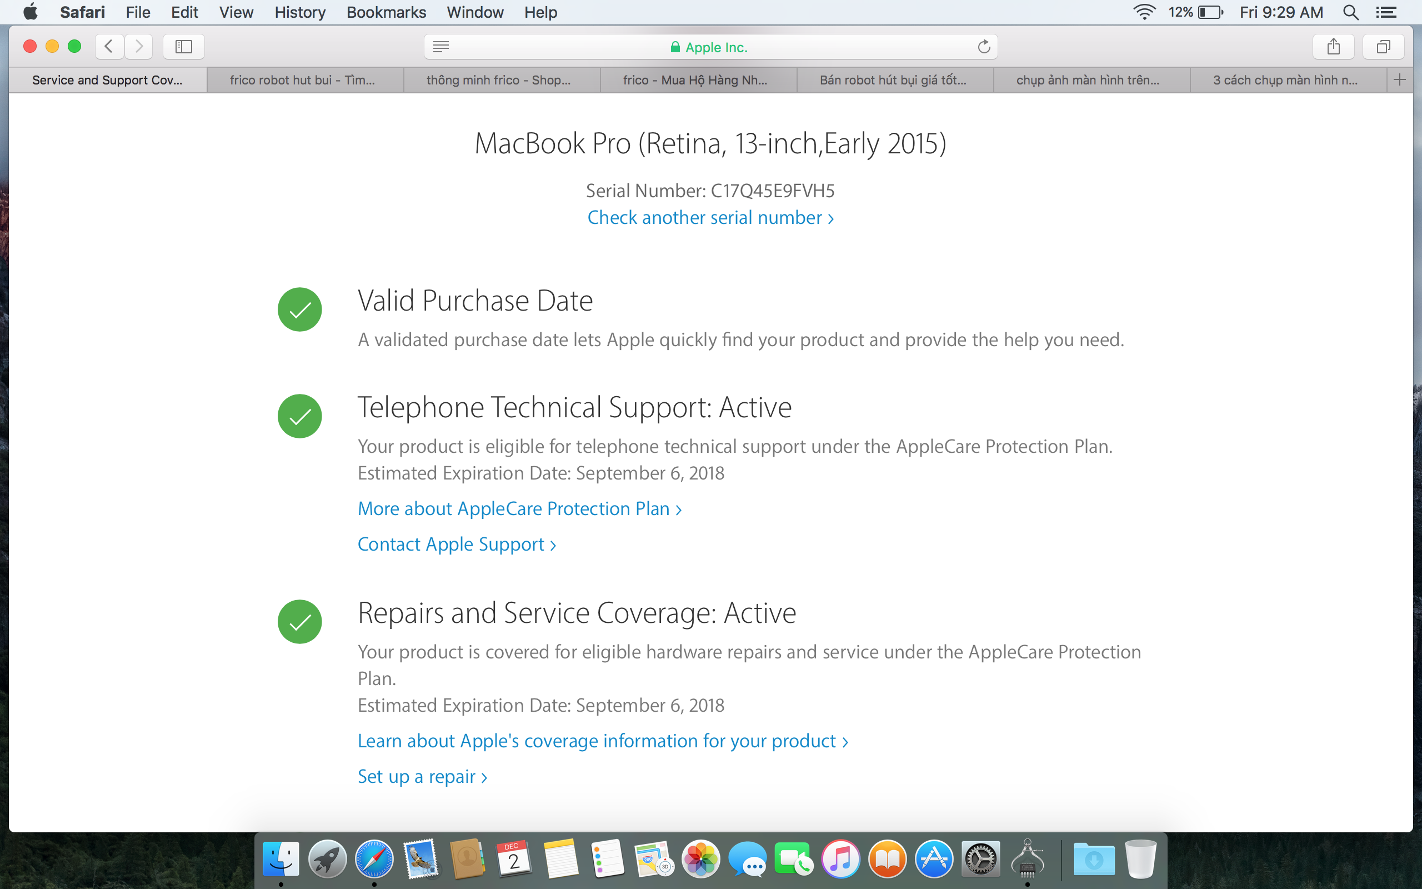Open Notification Center
The width and height of the screenshot is (1422, 889).
[1386, 12]
